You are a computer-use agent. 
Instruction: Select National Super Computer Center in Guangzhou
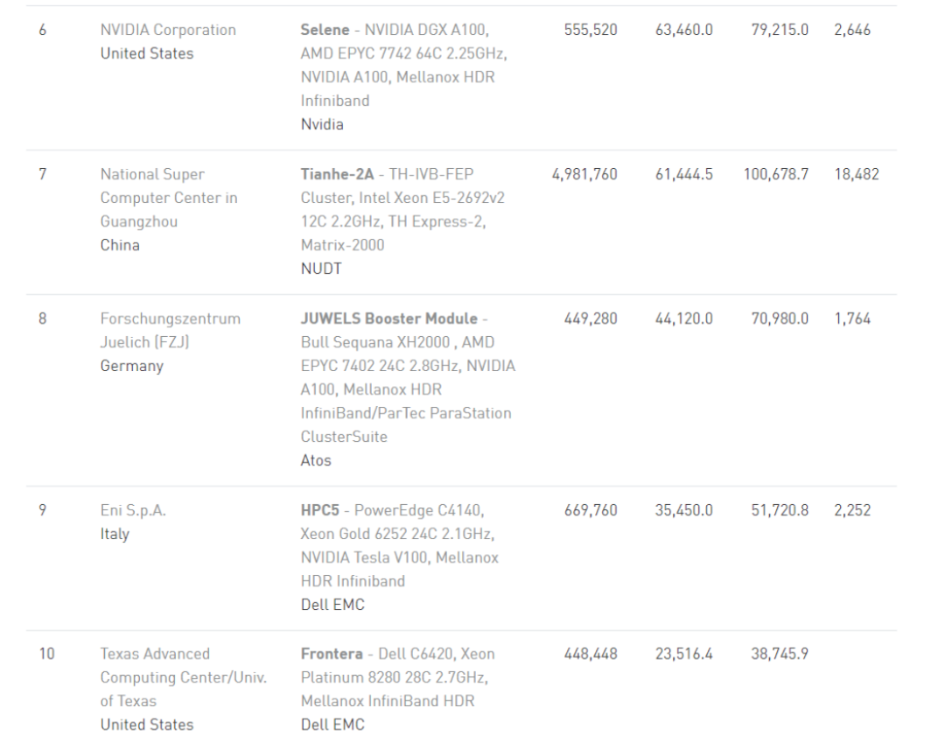coord(169,198)
